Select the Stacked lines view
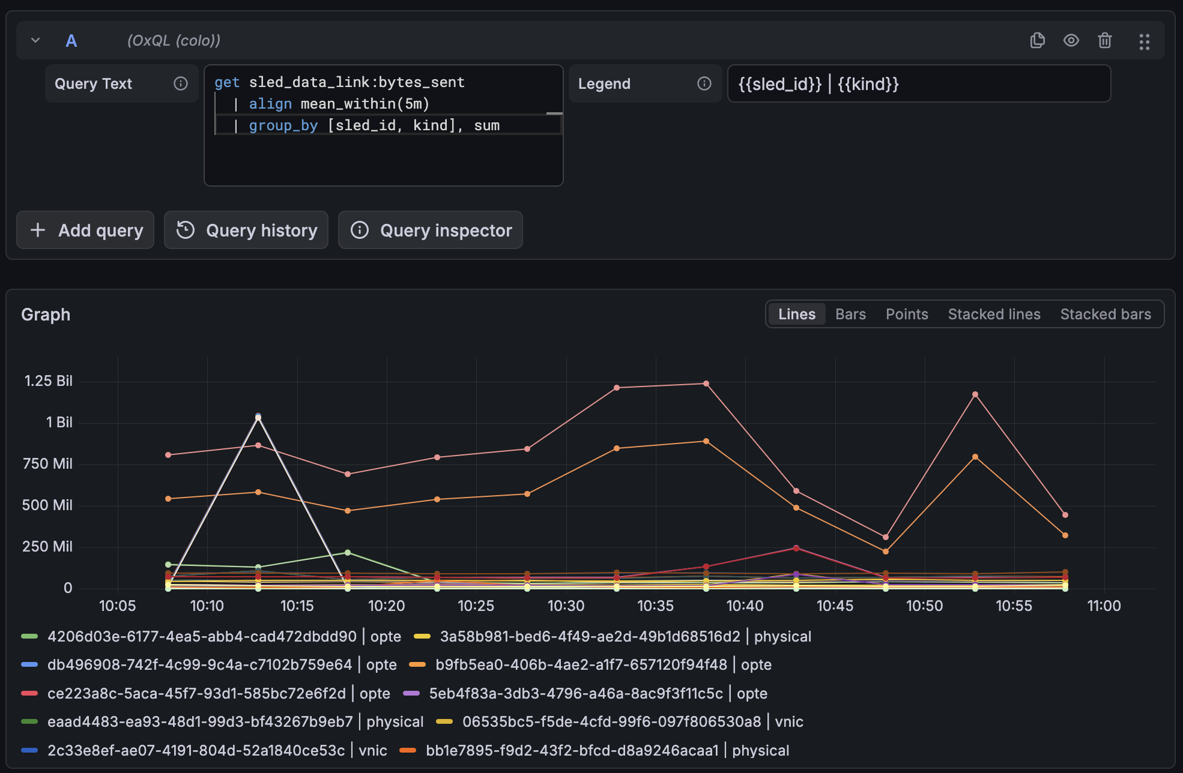This screenshot has width=1183, height=773. pyautogui.click(x=994, y=313)
